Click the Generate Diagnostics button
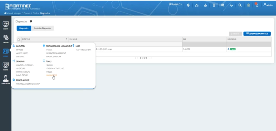 [x=257, y=34]
